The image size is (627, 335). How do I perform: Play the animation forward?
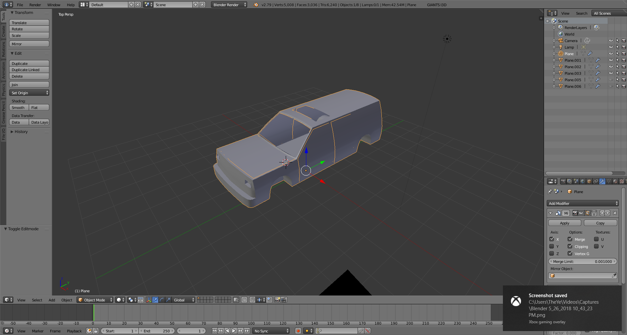pos(234,331)
